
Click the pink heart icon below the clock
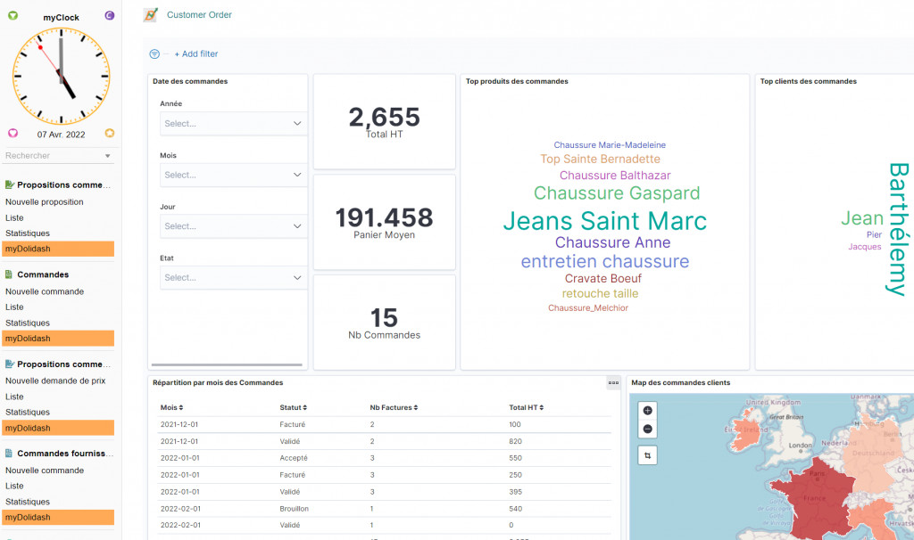point(12,134)
